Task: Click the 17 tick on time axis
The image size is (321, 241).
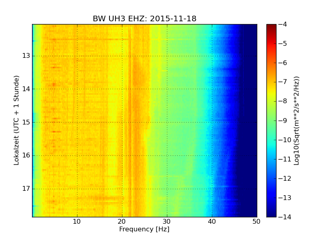Action: click(x=26, y=188)
